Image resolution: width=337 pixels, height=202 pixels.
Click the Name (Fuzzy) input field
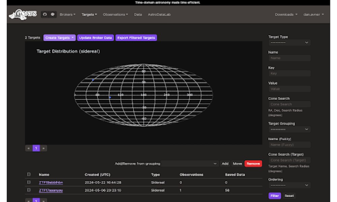point(289,145)
